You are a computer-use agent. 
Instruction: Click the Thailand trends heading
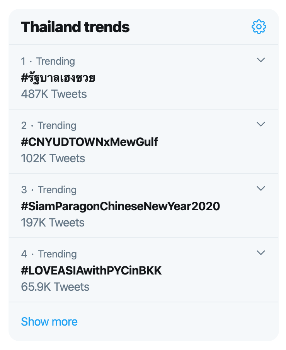click(75, 27)
